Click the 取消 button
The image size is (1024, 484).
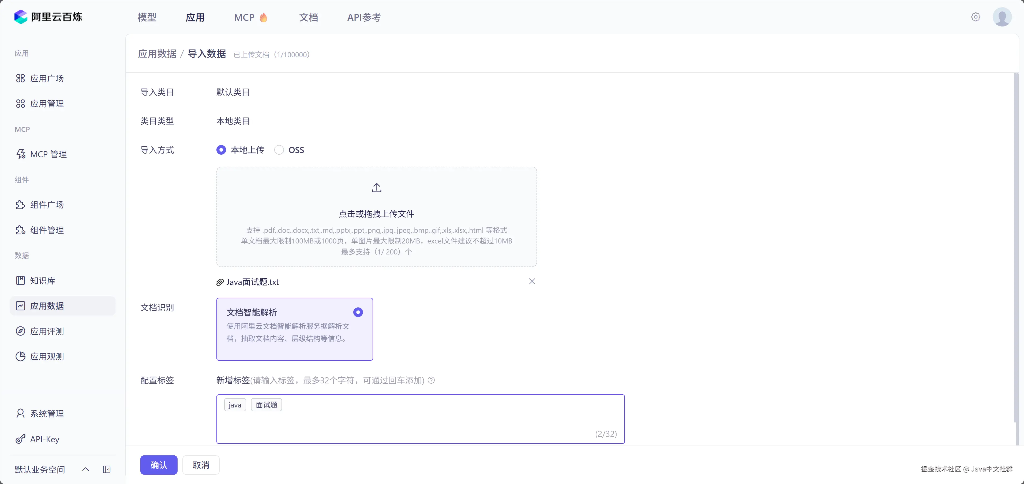point(201,465)
